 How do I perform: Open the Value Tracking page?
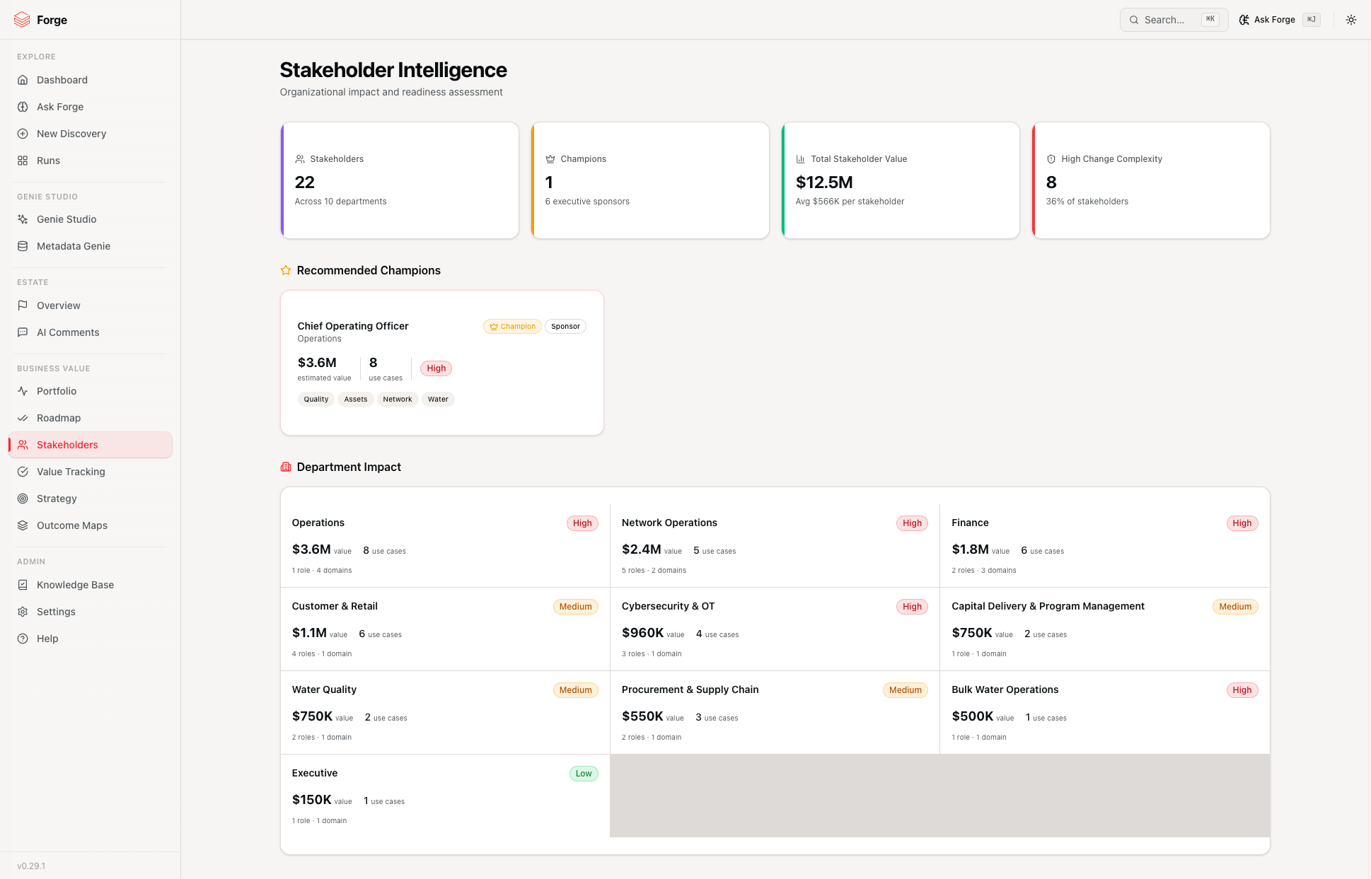tap(91, 472)
